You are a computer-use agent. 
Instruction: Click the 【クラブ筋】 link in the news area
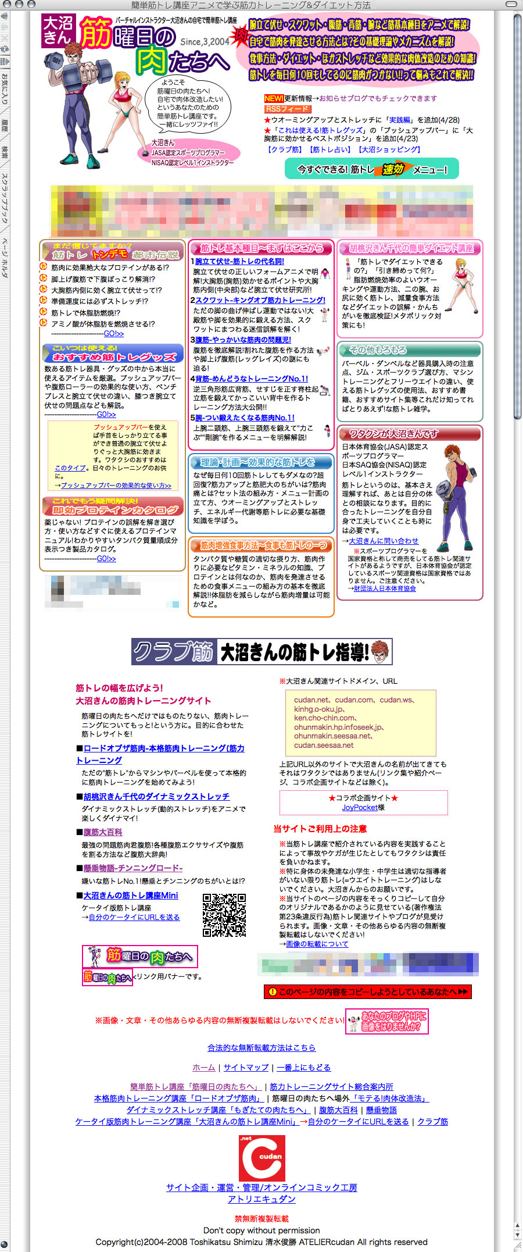coord(285,149)
